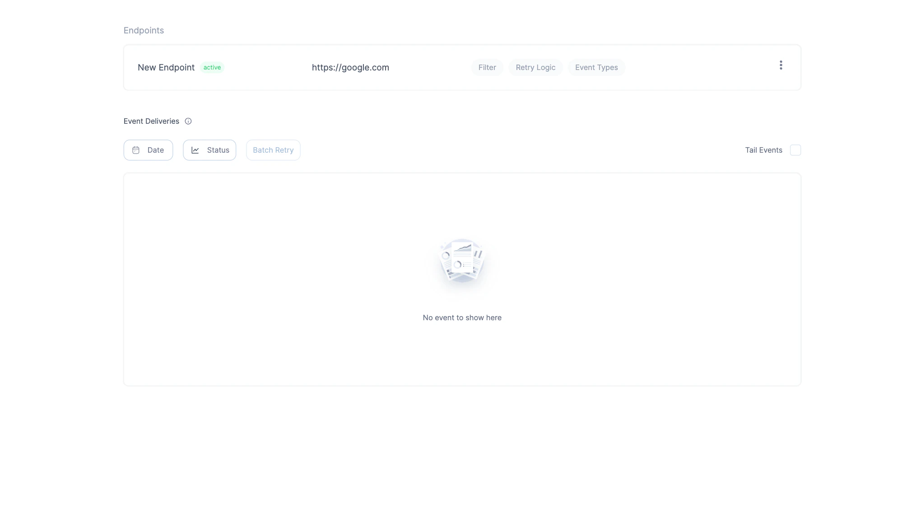921x514 pixels.
Task: Click the Batch Retry button
Action: 273,150
